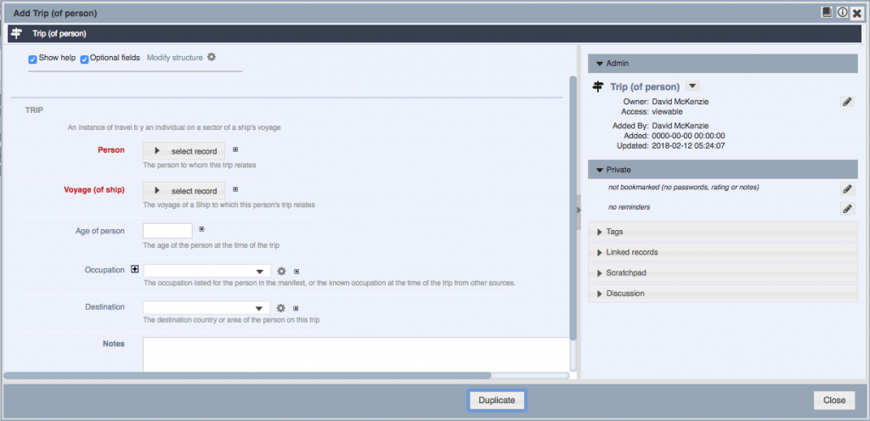Select record for Voyage (of ship)
Viewport: 870px width, 421px height.
(184, 191)
